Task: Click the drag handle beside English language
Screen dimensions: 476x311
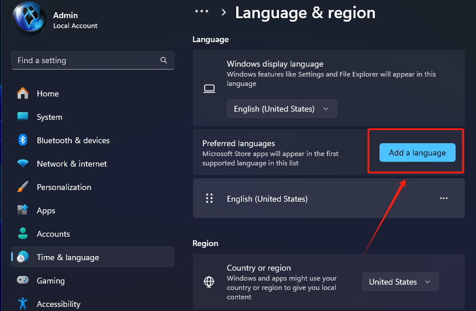Action: [x=209, y=198]
